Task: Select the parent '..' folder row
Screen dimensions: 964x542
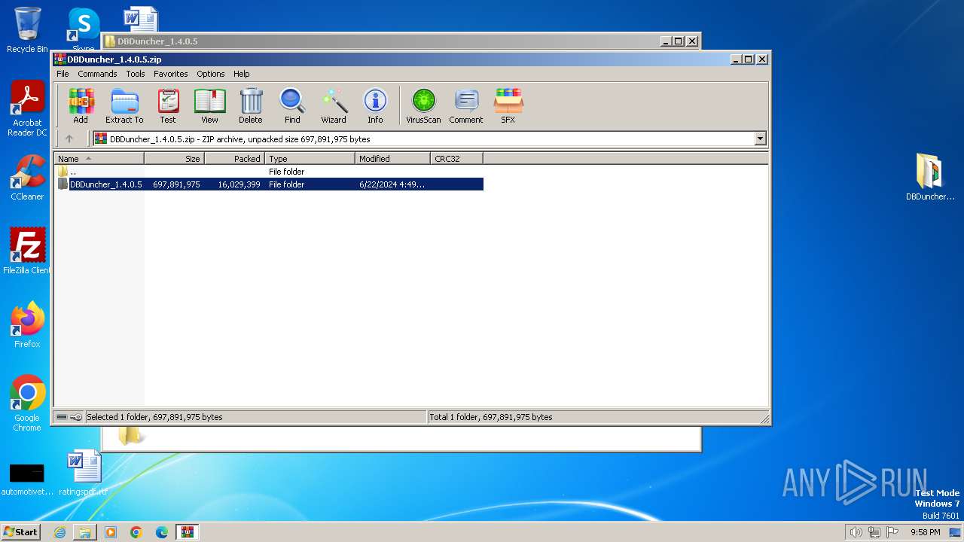Action: tap(269, 172)
